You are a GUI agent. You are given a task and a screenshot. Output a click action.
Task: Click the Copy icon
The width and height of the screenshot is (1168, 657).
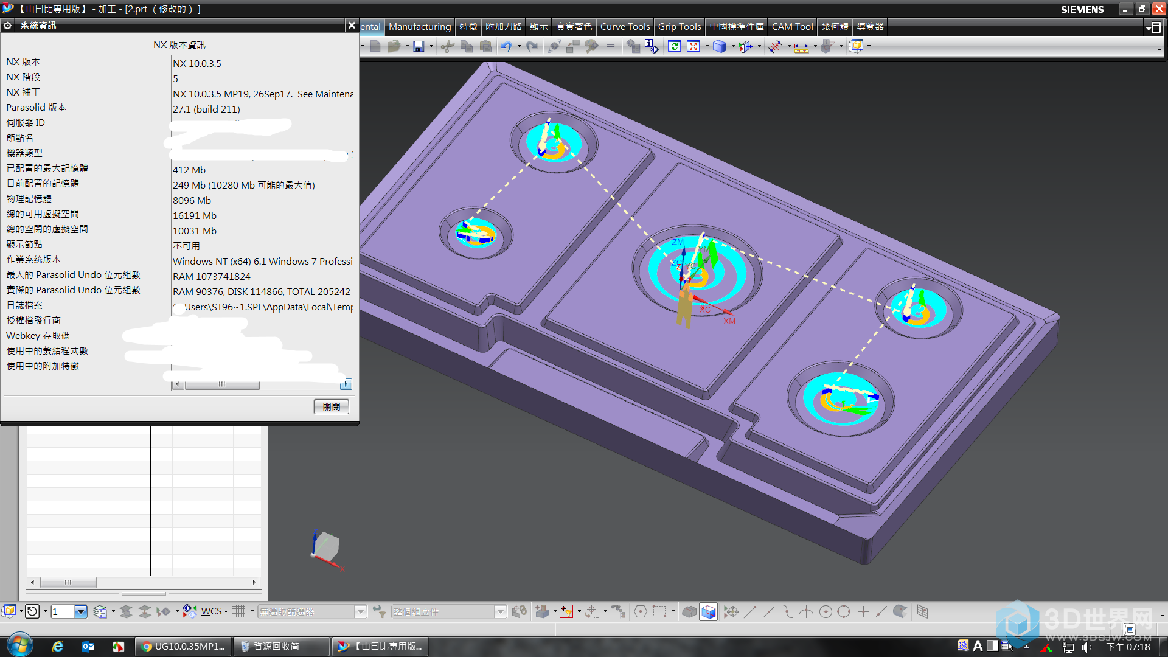click(467, 46)
